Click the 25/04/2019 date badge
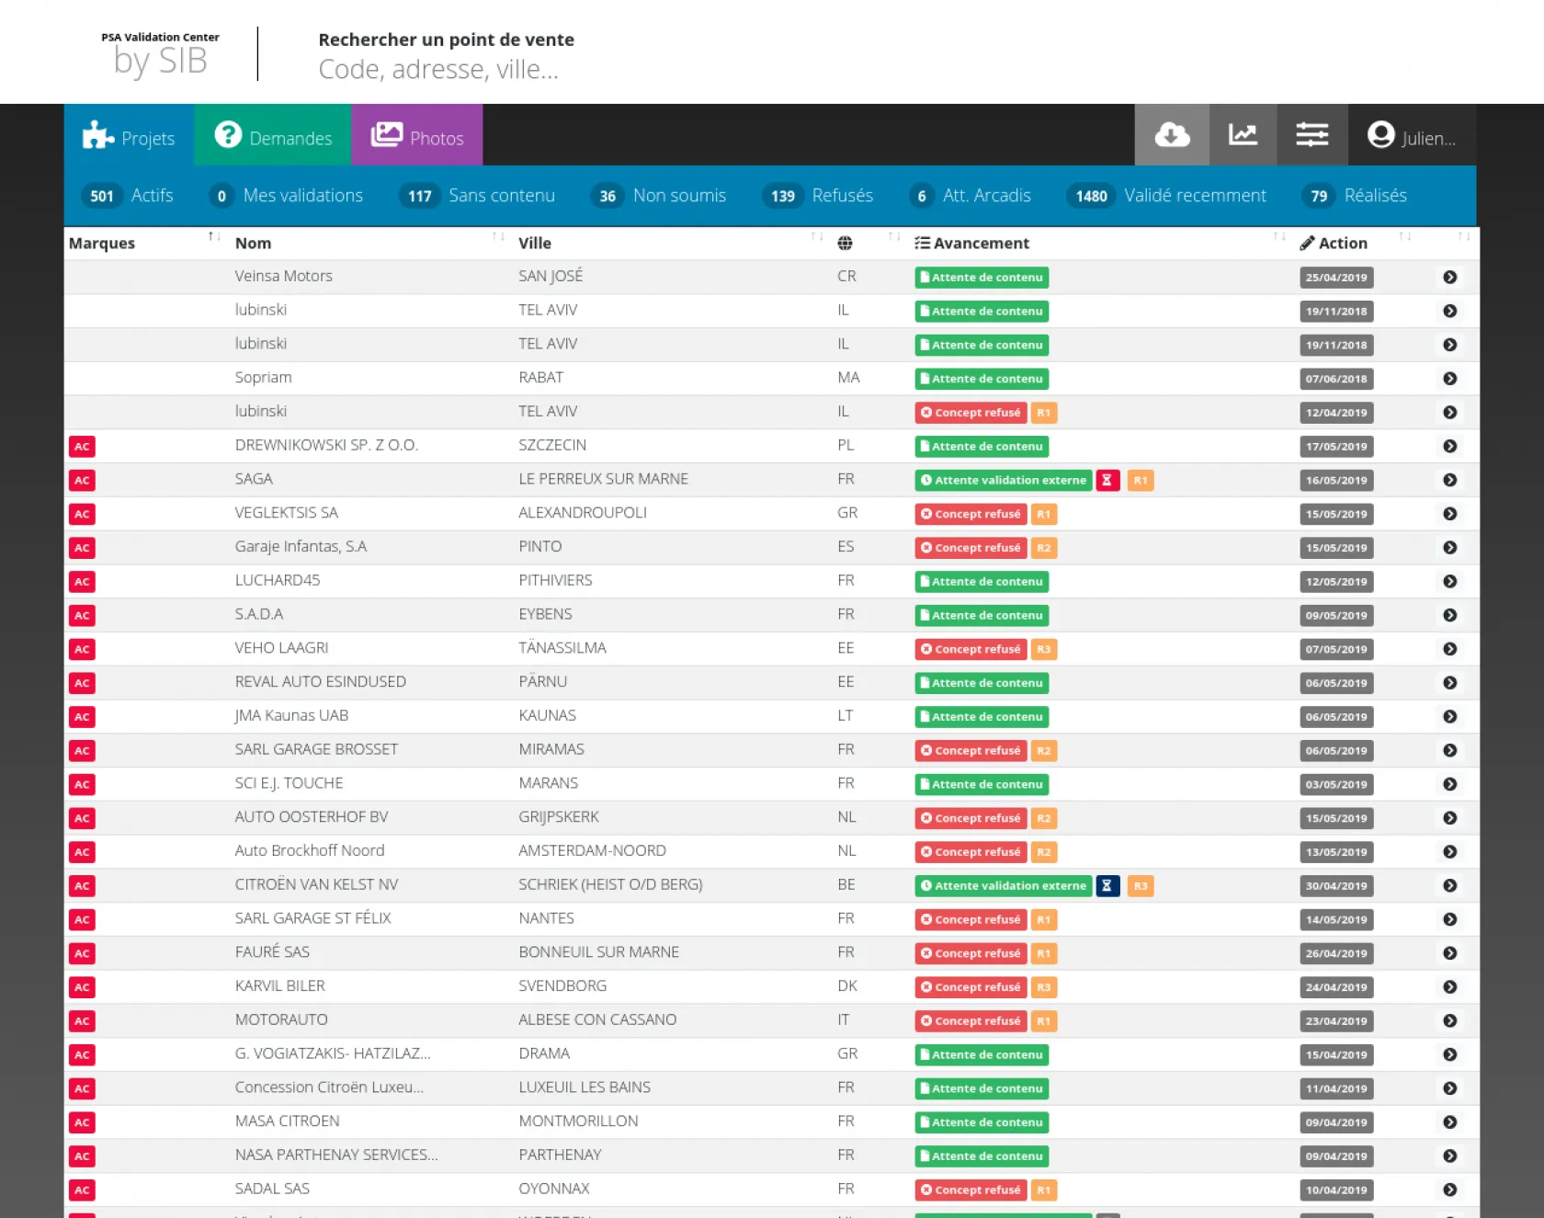 (x=1335, y=278)
